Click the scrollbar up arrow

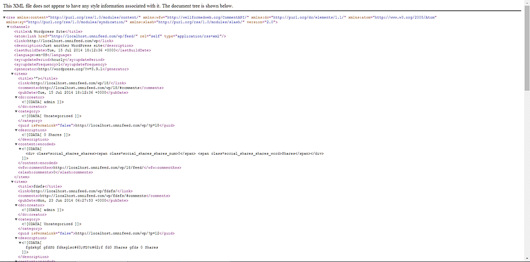[x=527, y=2]
